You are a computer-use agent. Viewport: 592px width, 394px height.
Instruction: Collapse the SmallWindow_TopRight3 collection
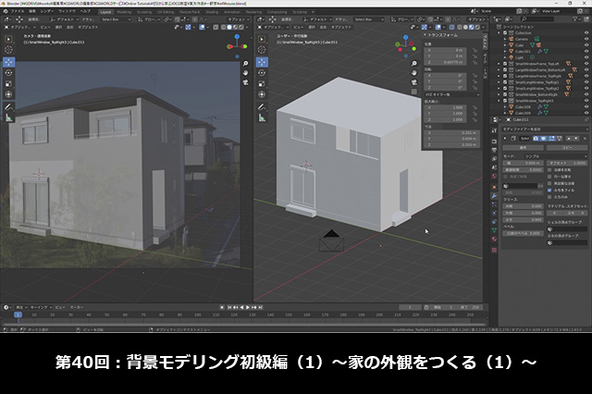(499, 101)
